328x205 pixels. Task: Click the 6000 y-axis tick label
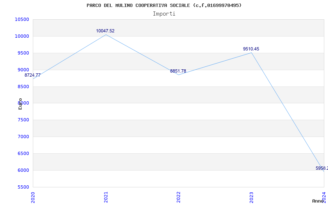[23, 170]
